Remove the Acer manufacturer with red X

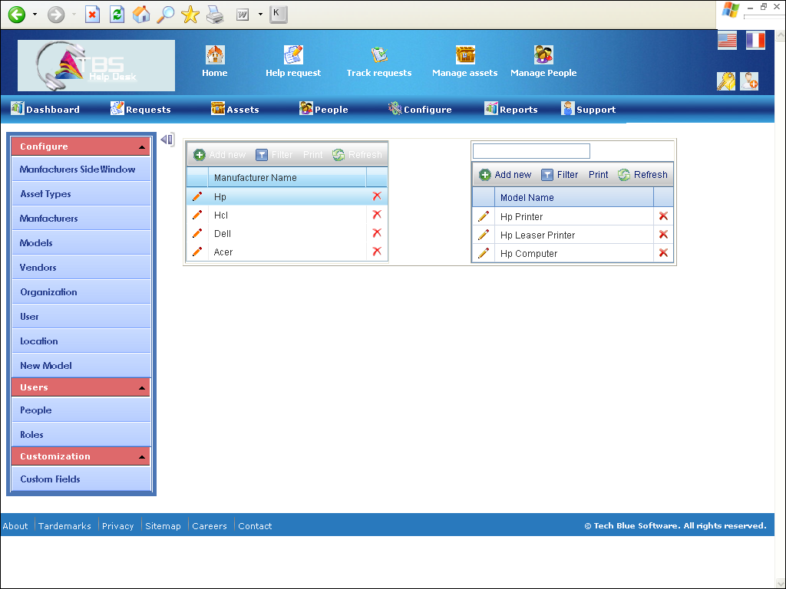(x=377, y=252)
